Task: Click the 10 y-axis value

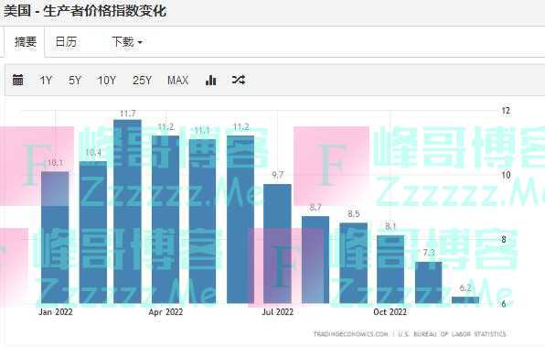Action: 506,175
